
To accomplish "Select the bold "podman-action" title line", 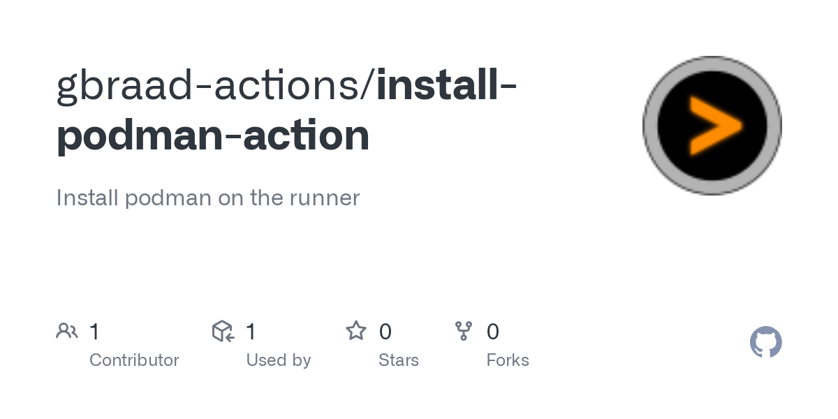I will tap(213, 135).
